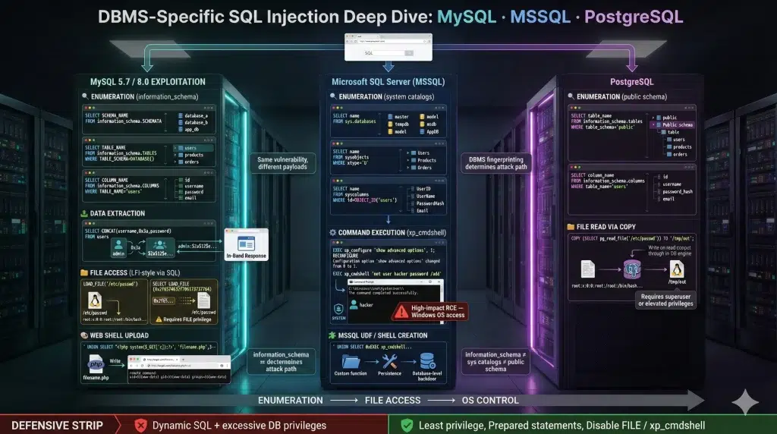Screen dimensions: 777x434
Task: Click the warning triangle by Requires FILE privilege
Action: point(159,319)
